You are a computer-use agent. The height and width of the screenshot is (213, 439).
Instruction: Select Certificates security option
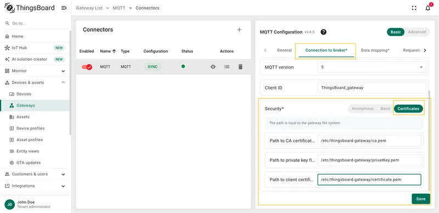tap(408, 109)
